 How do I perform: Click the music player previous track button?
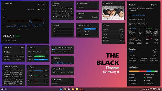point(60,51)
